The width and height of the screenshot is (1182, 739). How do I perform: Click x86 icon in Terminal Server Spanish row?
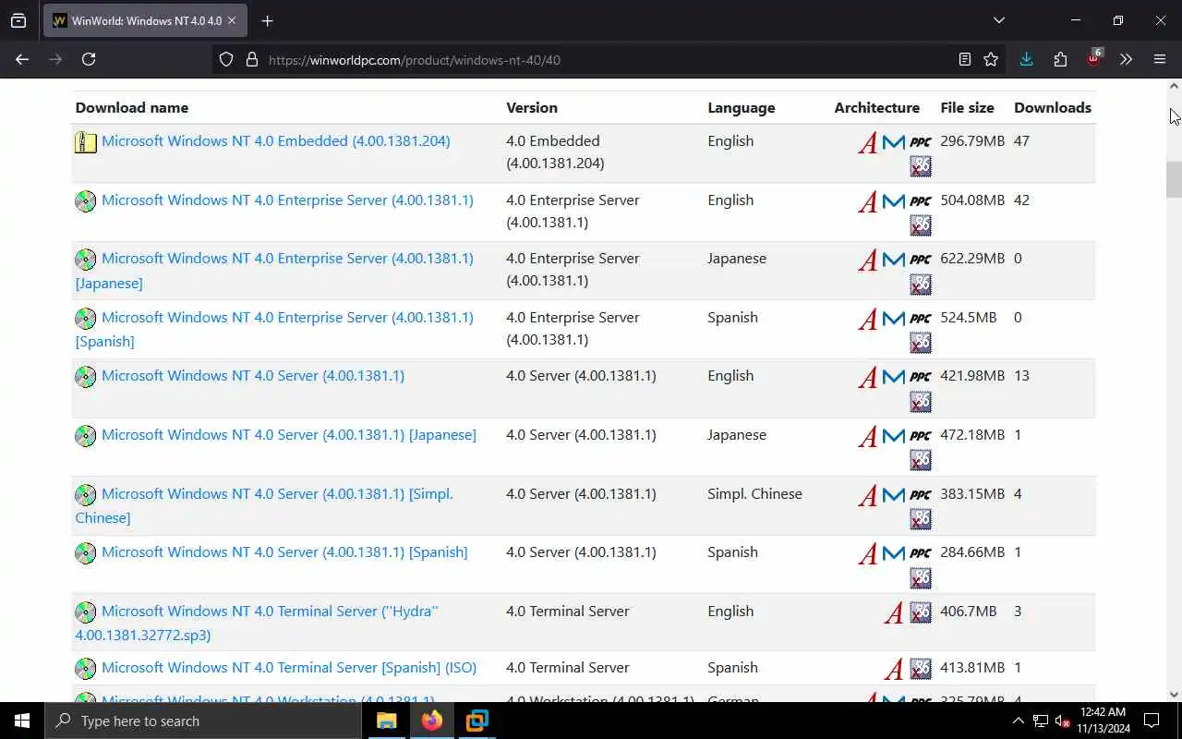pyautogui.click(x=921, y=669)
